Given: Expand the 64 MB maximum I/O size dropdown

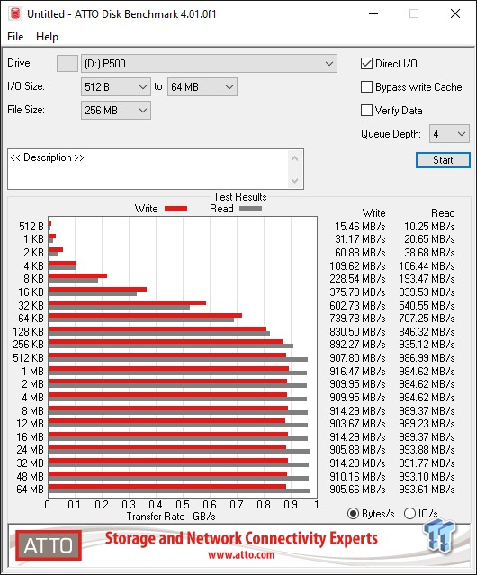Looking at the screenshot, I should point(202,87).
